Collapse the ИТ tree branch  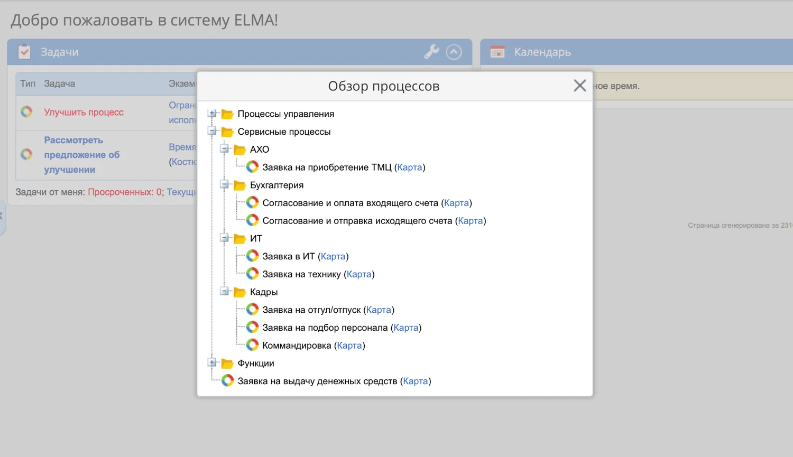coord(224,238)
